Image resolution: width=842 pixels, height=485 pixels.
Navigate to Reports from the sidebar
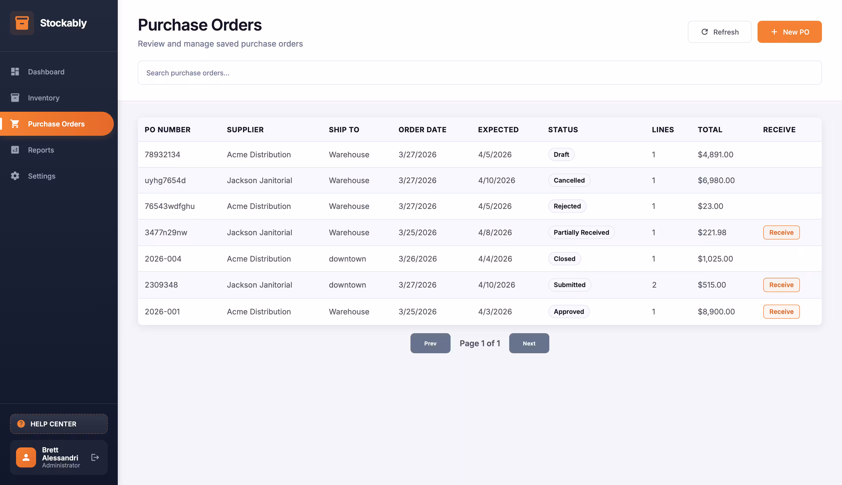(x=41, y=150)
